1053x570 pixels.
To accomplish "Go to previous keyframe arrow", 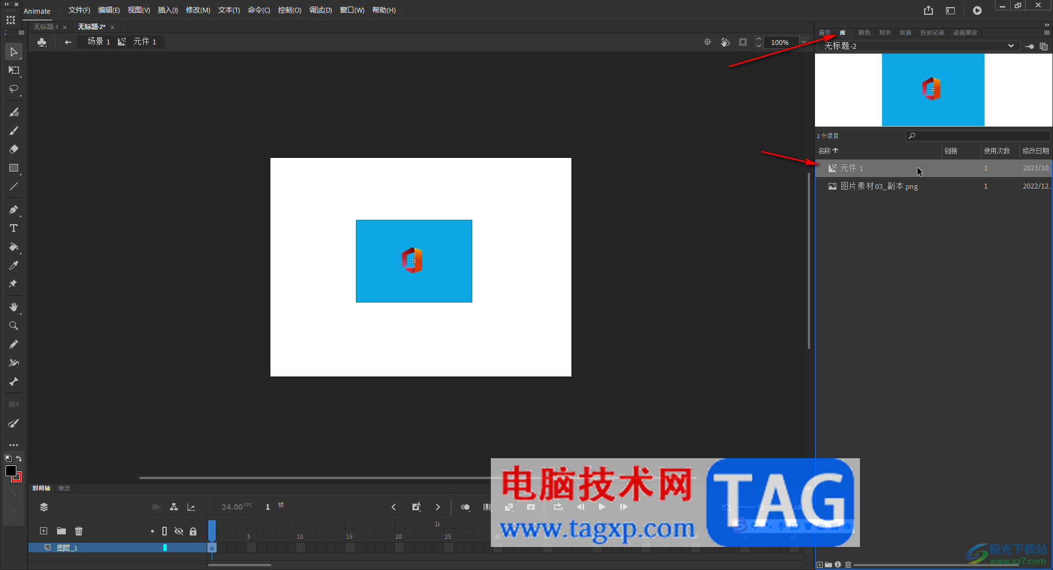I will tap(394, 507).
